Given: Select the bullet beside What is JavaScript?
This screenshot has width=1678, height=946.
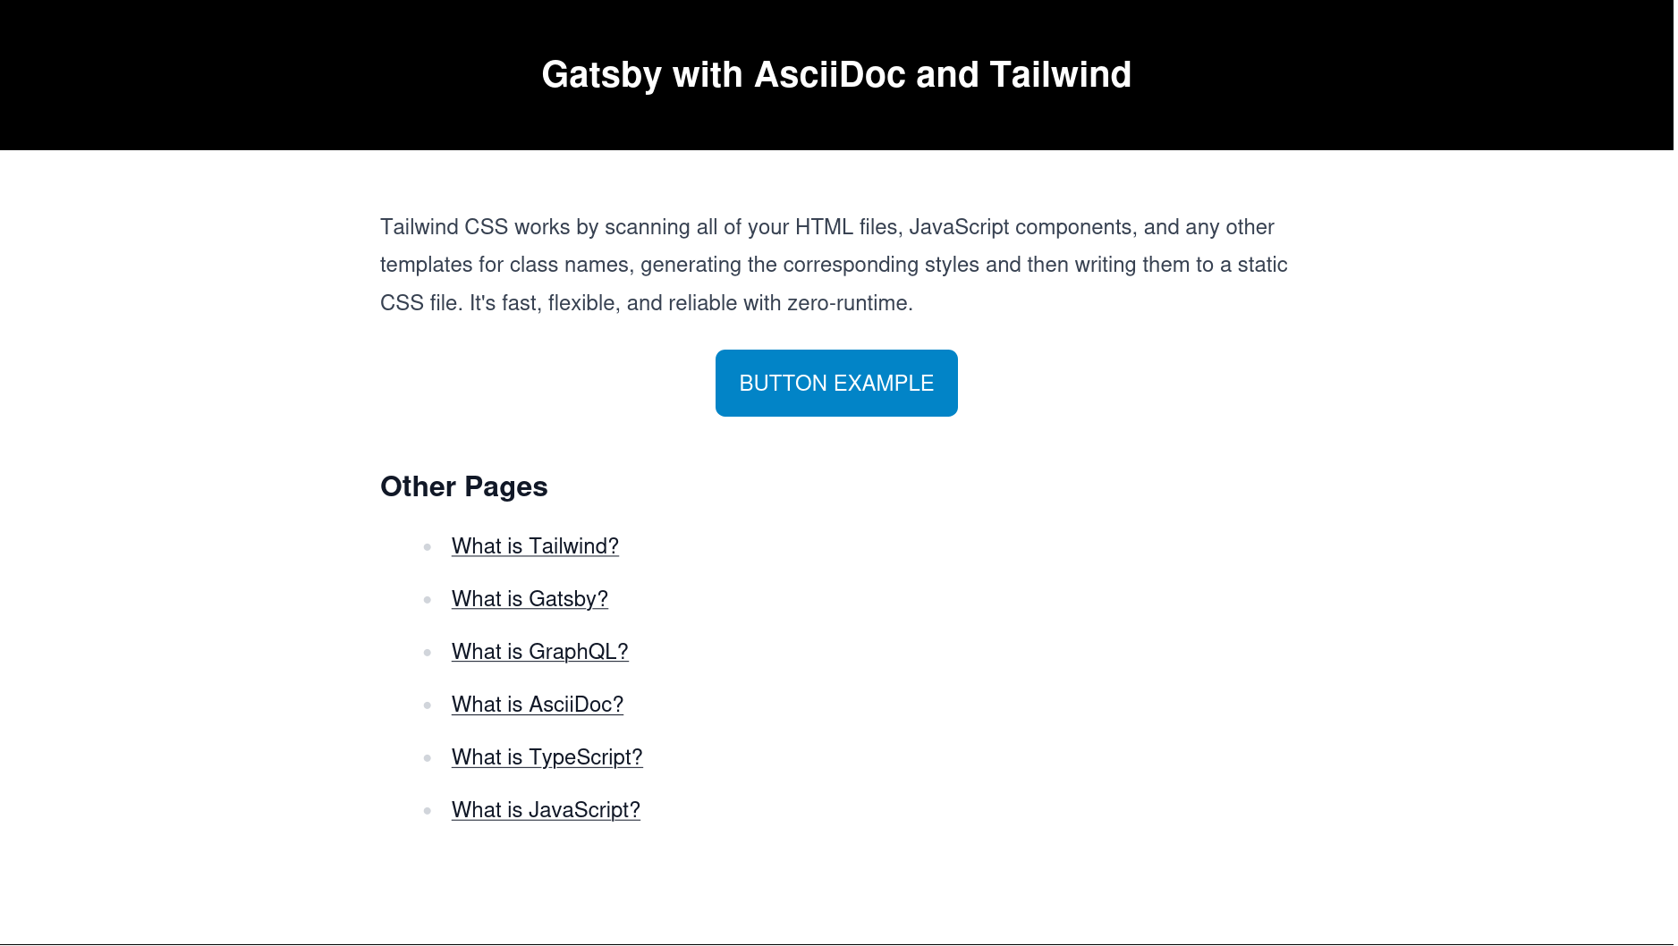Looking at the screenshot, I should (428, 810).
